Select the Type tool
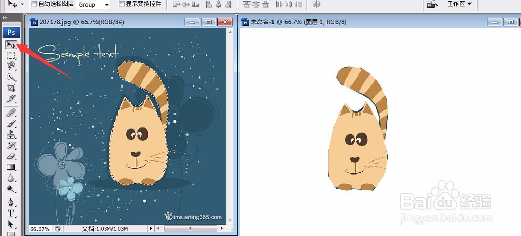This screenshot has height=236, width=521. click(11, 213)
